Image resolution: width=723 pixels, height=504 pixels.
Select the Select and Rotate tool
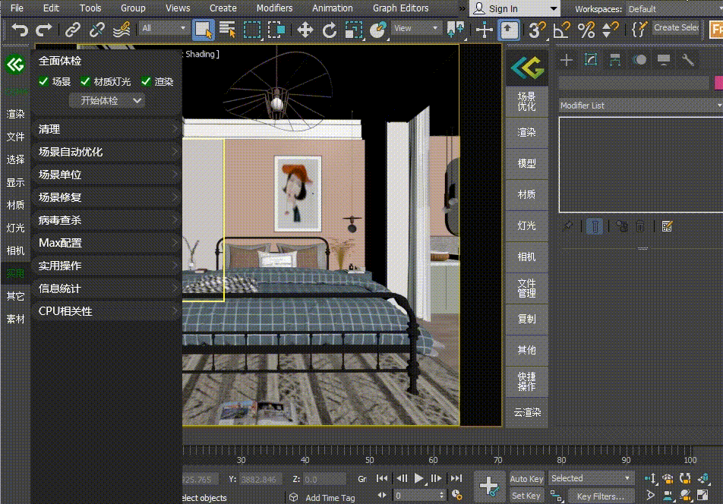(330, 30)
